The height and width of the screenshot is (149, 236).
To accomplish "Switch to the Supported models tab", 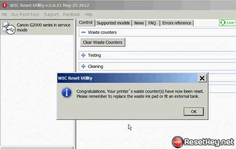I will click(113, 23).
